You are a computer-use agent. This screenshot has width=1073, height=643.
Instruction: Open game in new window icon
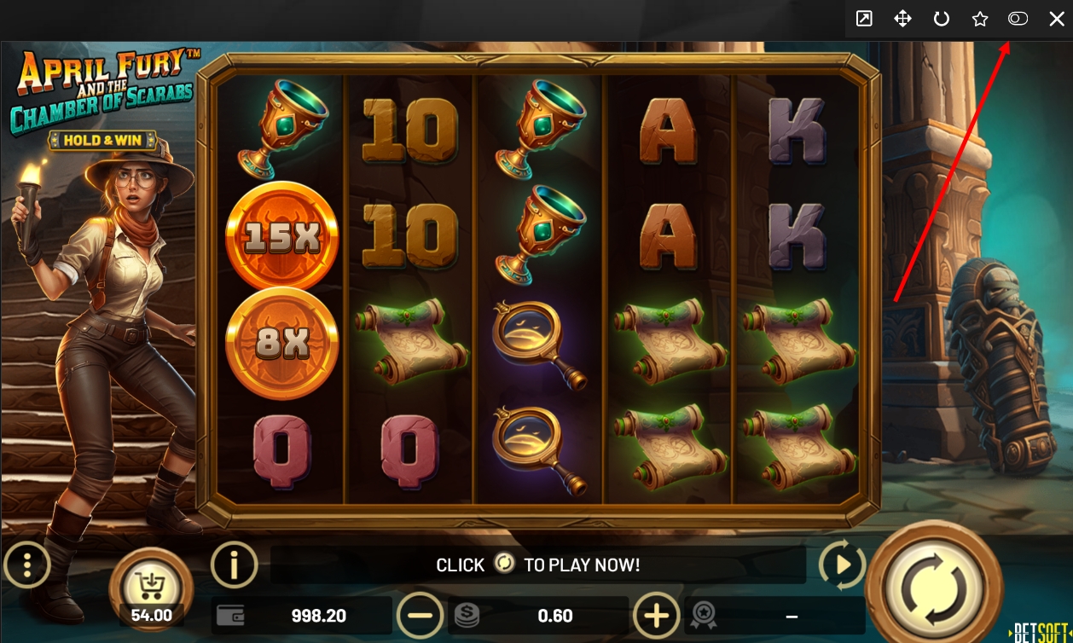864,19
